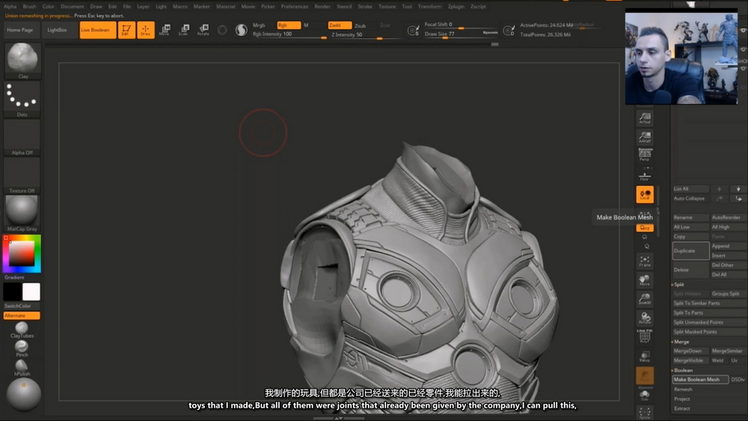
Task: Open the Render menu
Action: point(322,7)
